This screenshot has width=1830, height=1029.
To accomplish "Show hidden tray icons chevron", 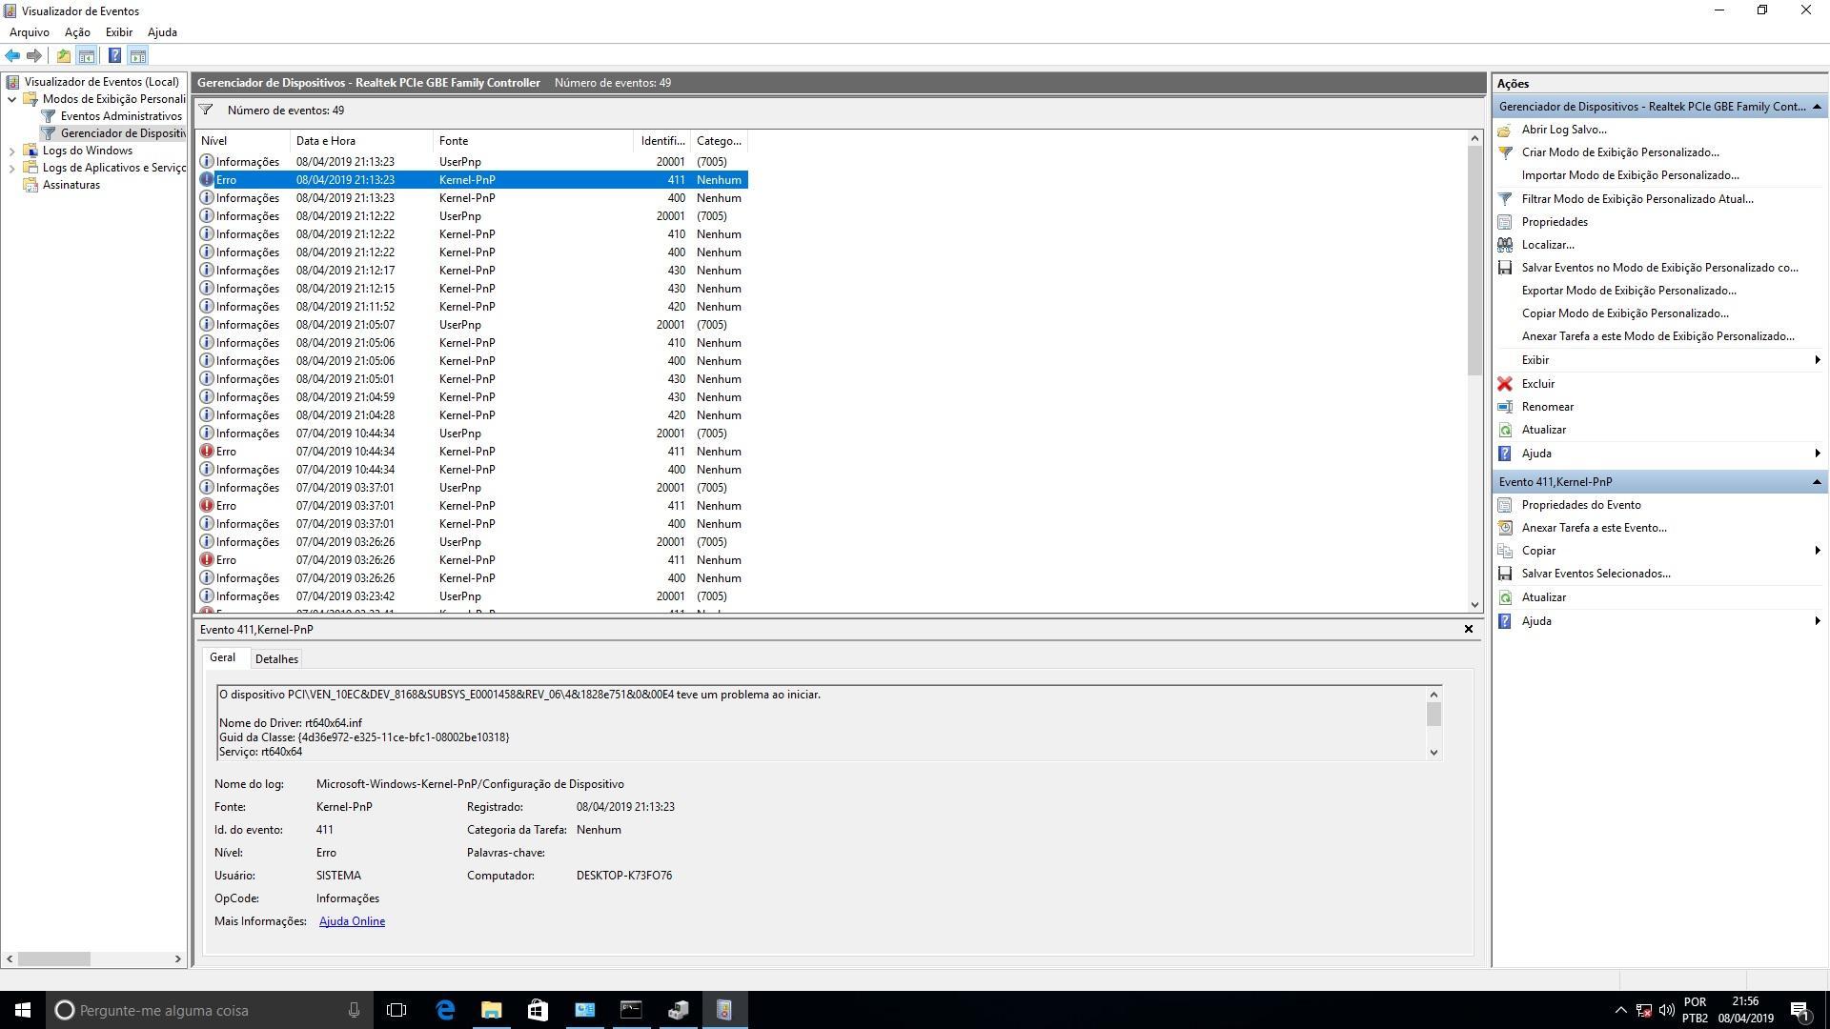I will 1620,1010.
